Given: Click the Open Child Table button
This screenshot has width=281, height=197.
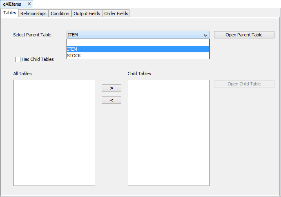Looking at the screenshot, I should pyautogui.click(x=244, y=84).
